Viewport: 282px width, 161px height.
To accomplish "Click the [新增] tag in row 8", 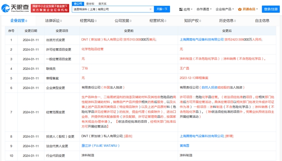I will pos(229,136).
